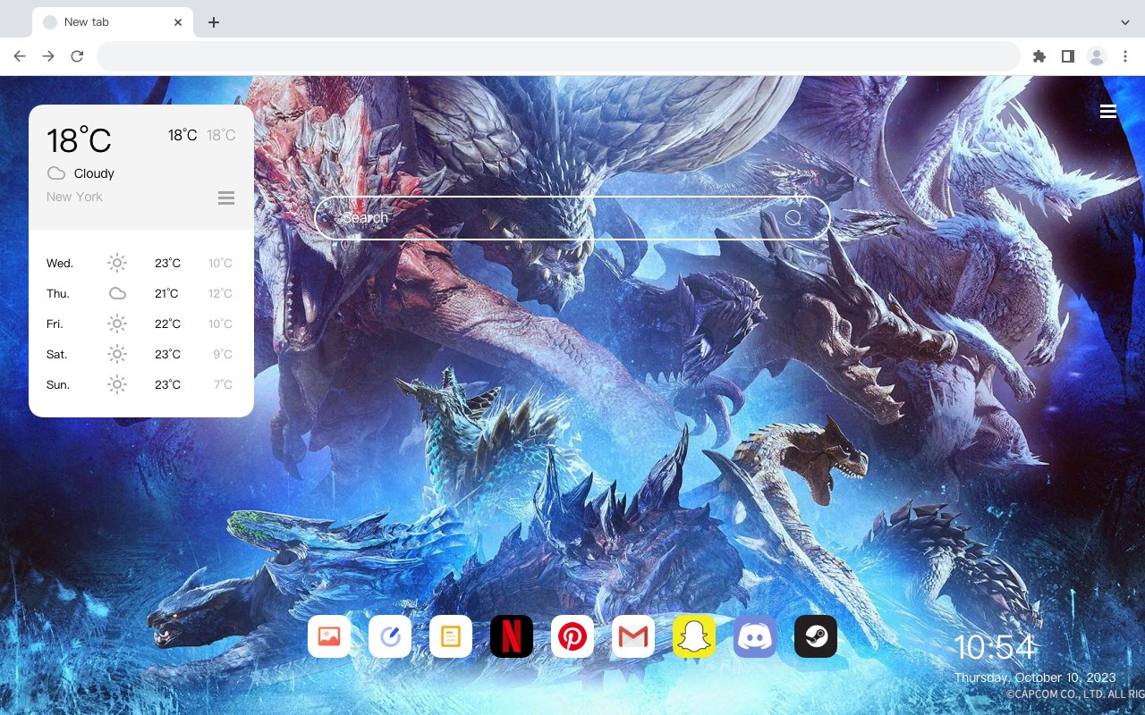Click the Wed. forecast row label
1145x715 pixels.
(60, 263)
